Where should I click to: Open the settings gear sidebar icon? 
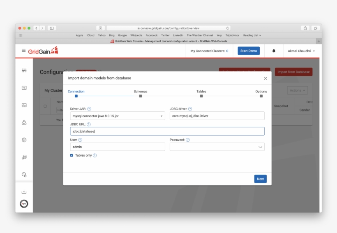click(24, 140)
